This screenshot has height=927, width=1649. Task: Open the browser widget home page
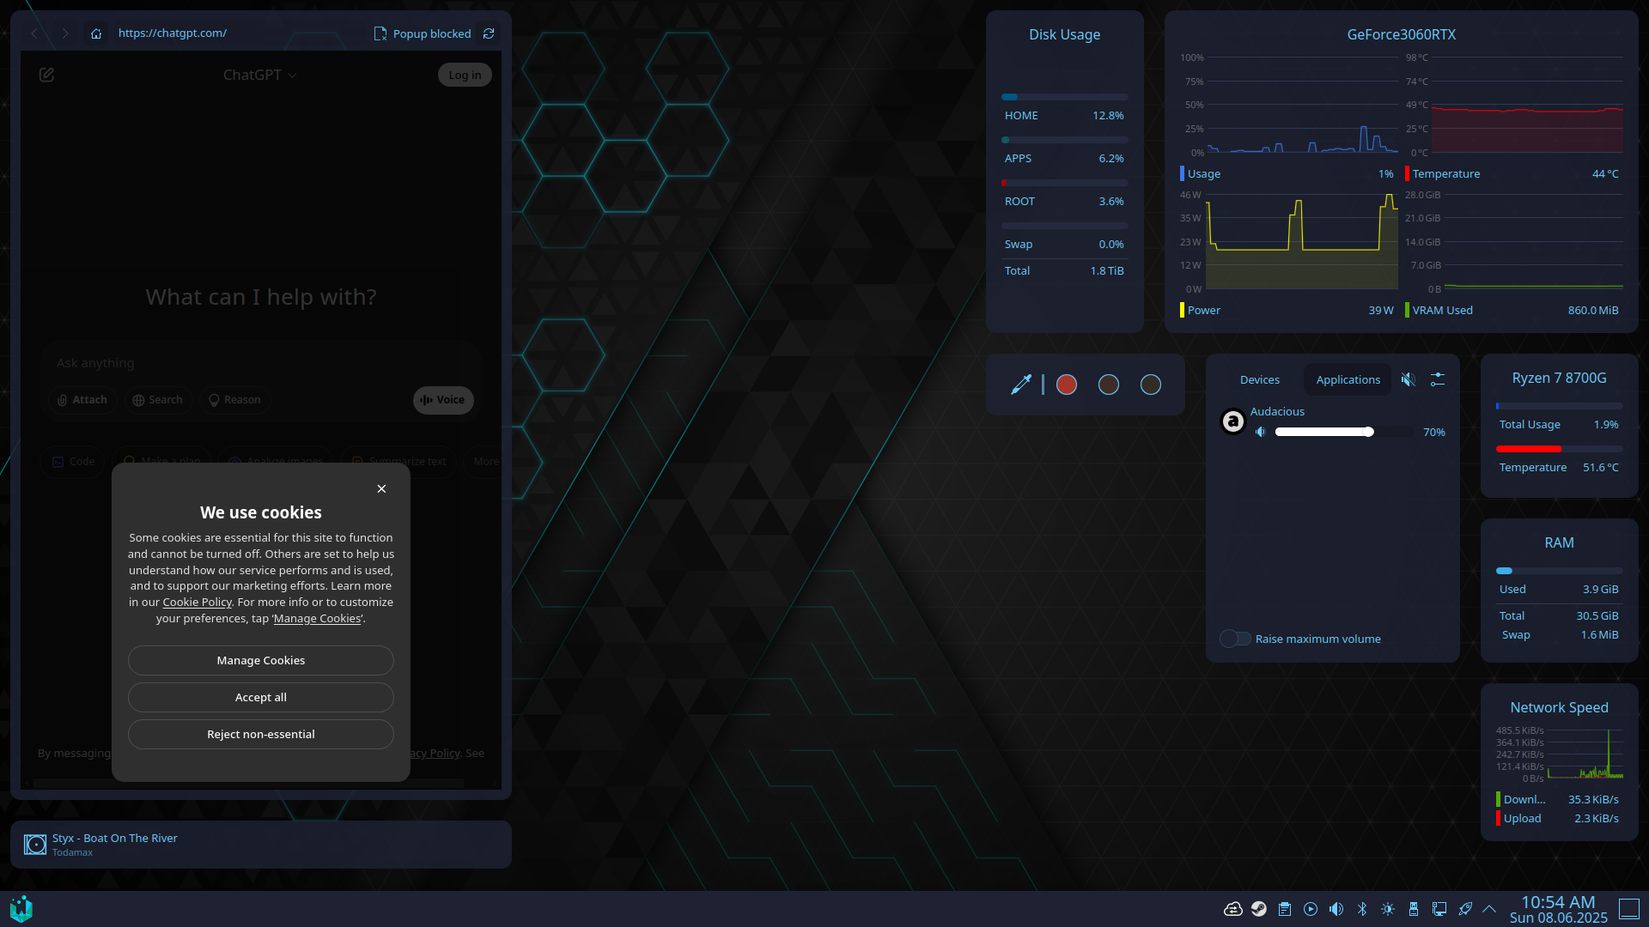(96, 33)
